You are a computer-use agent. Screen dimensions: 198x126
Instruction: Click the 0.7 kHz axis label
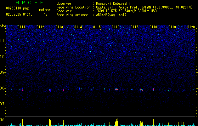3,104
